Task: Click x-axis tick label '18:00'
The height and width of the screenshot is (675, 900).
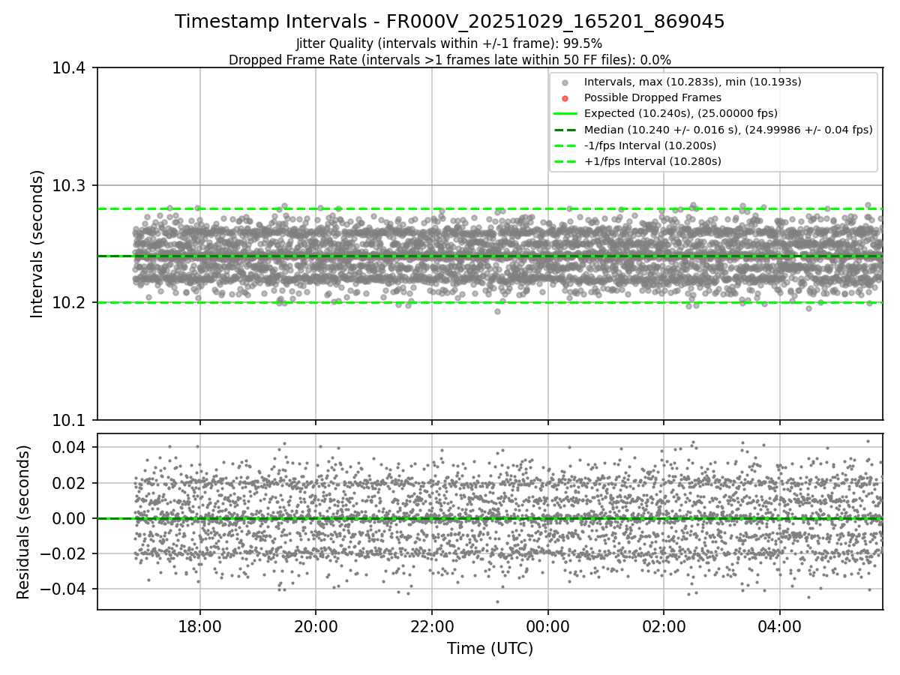Action: pyautogui.click(x=199, y=625)
